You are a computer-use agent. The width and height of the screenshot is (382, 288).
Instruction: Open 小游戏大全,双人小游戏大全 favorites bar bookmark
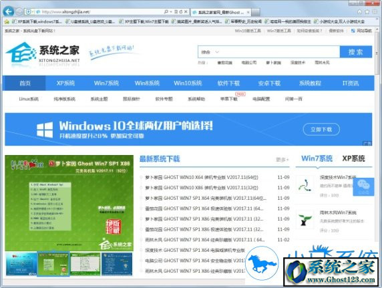pyautogui.click(x=339, y=21)
